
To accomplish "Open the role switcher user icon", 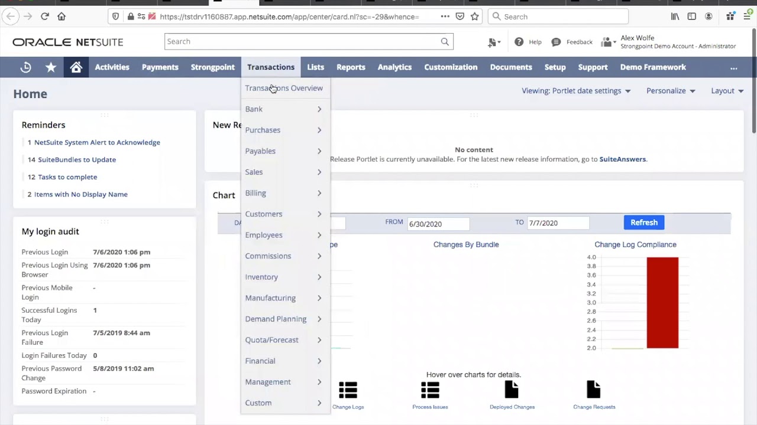I will pyautogui.click(x=608, y=42).
